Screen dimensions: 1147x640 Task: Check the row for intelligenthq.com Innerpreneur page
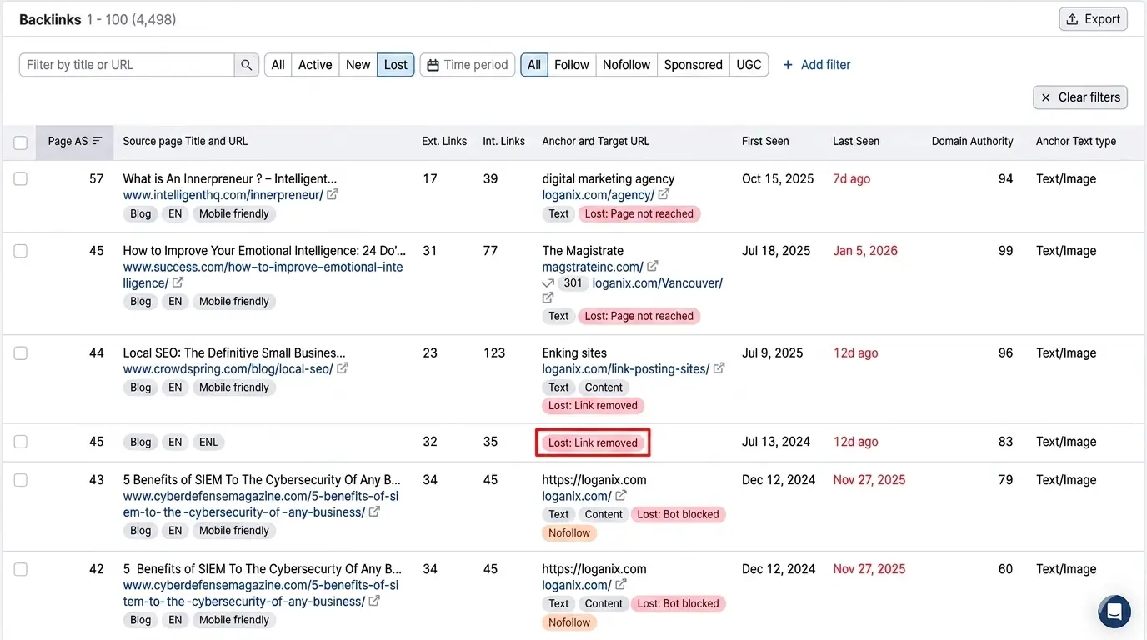pyautogui.click(x=21, y=178)
